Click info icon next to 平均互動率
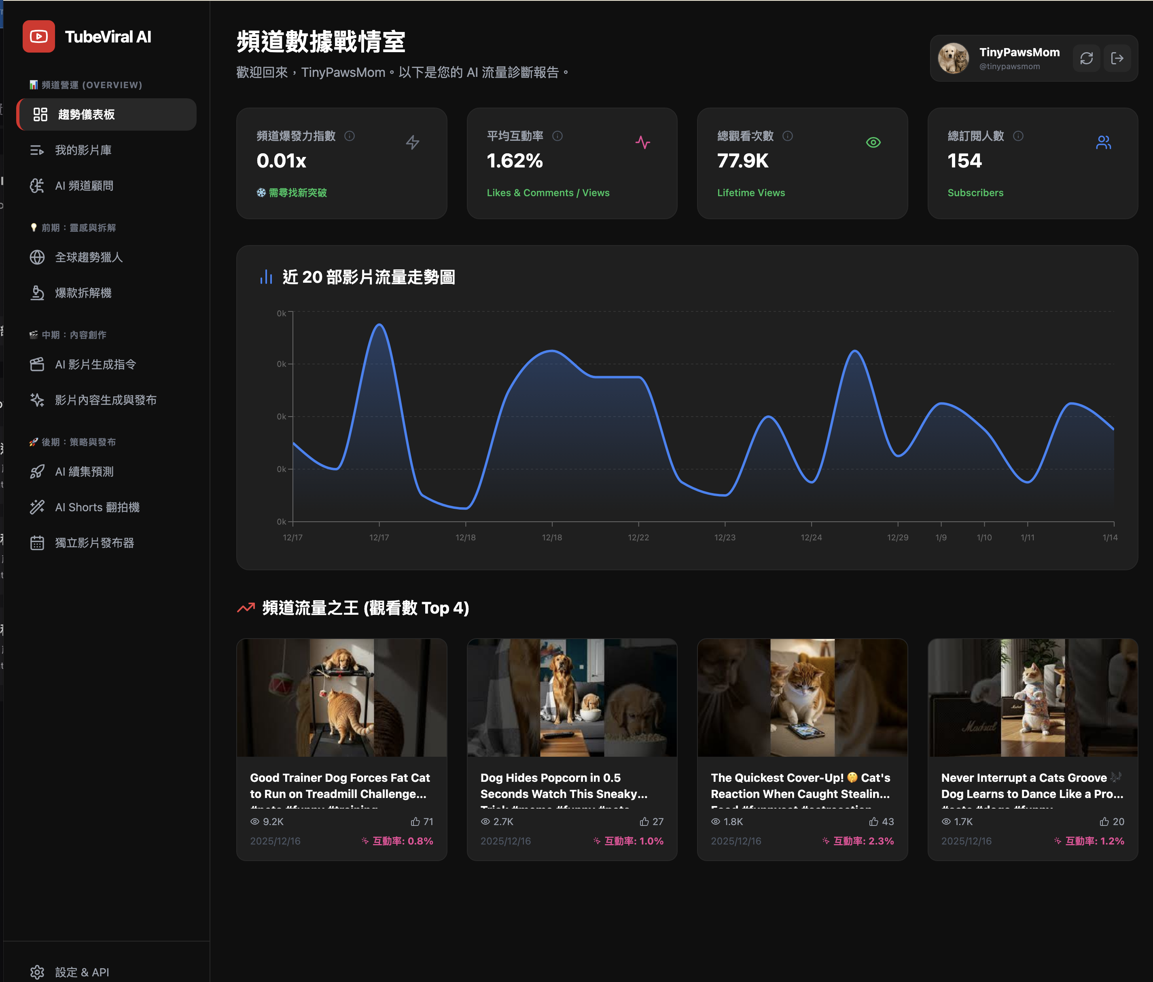Image resolution: width=1153 pixels, height=982 pixels. click(557, 136)
